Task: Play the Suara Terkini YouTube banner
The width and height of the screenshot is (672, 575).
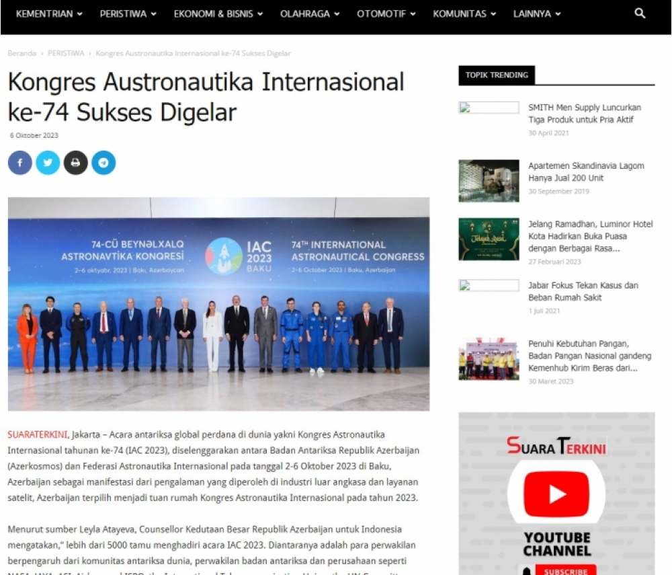Action: [556, 494]
